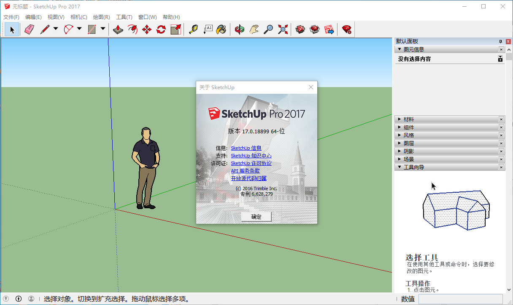The height and width of the screenshot is (305, 513).
Task: Open the Extension Warehouse ruby icon
Action: pos(347,29)
